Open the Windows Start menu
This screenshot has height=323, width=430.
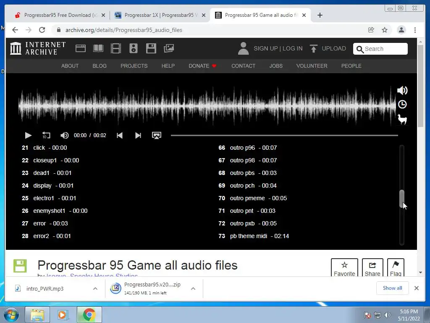pyautogui.click(x=11, y=315)
